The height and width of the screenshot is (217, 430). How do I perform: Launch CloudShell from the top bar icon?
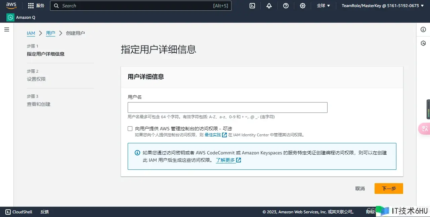click(x=252, y=6)
